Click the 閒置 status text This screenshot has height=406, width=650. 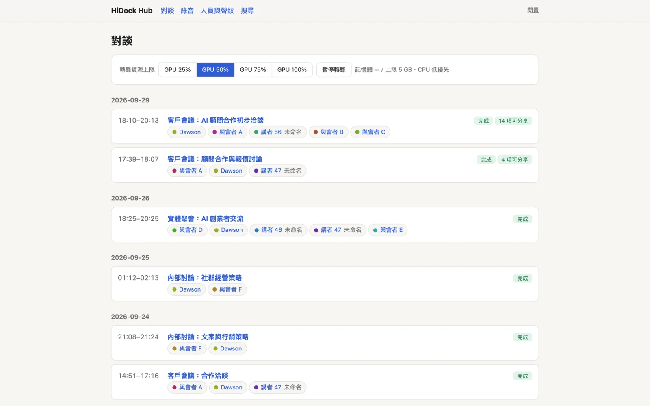tap(533, 11)
